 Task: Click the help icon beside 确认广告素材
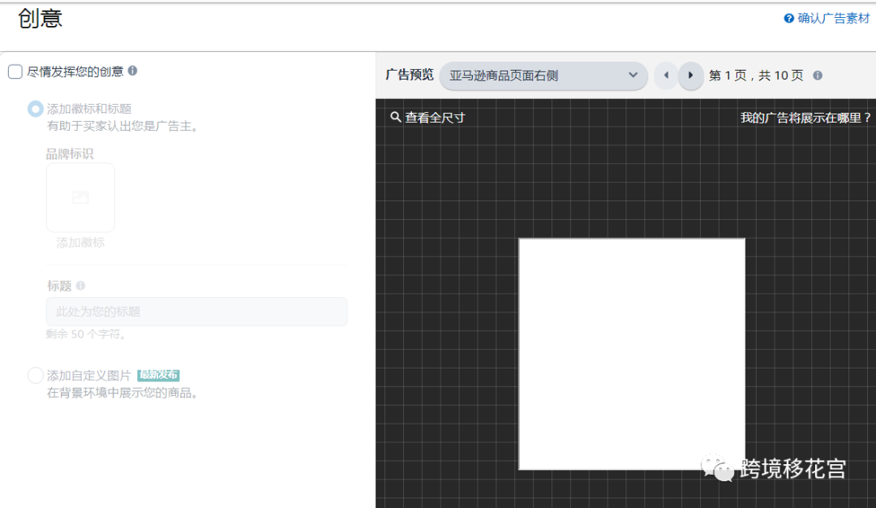click(789, 19)
